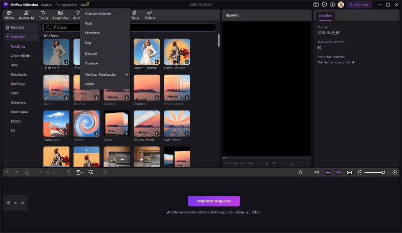Select the Texto tool icon
The width and height of the screenshot is (402, 233).
click(x=44, y=13)
